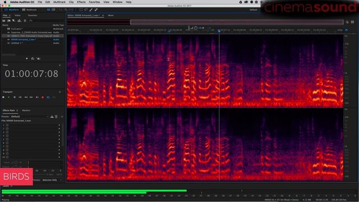Click the search filter icon in Files panel

point(31,21)
